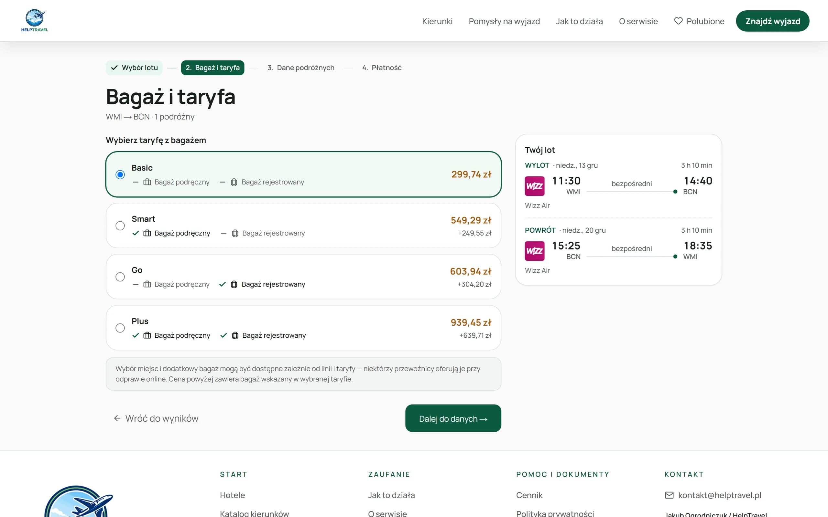Viewport: 828px width, 517px height.
Task: Open Cennik footer link
Action: pos(529,495)
